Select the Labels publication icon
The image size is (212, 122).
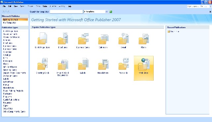click(83, 64)
